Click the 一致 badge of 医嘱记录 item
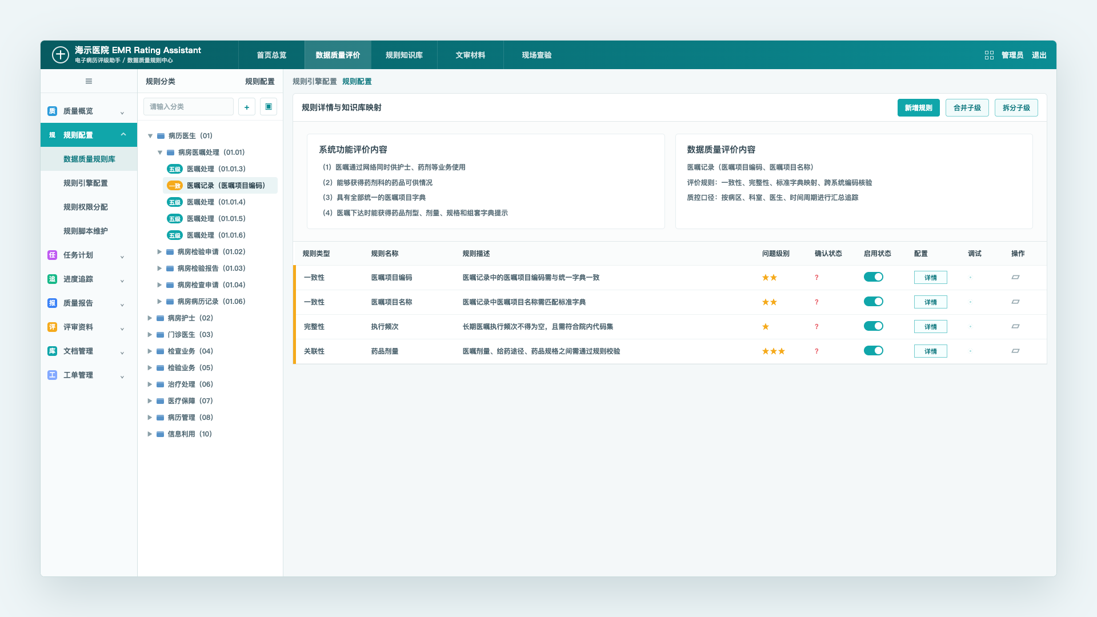 coord(174,186)
